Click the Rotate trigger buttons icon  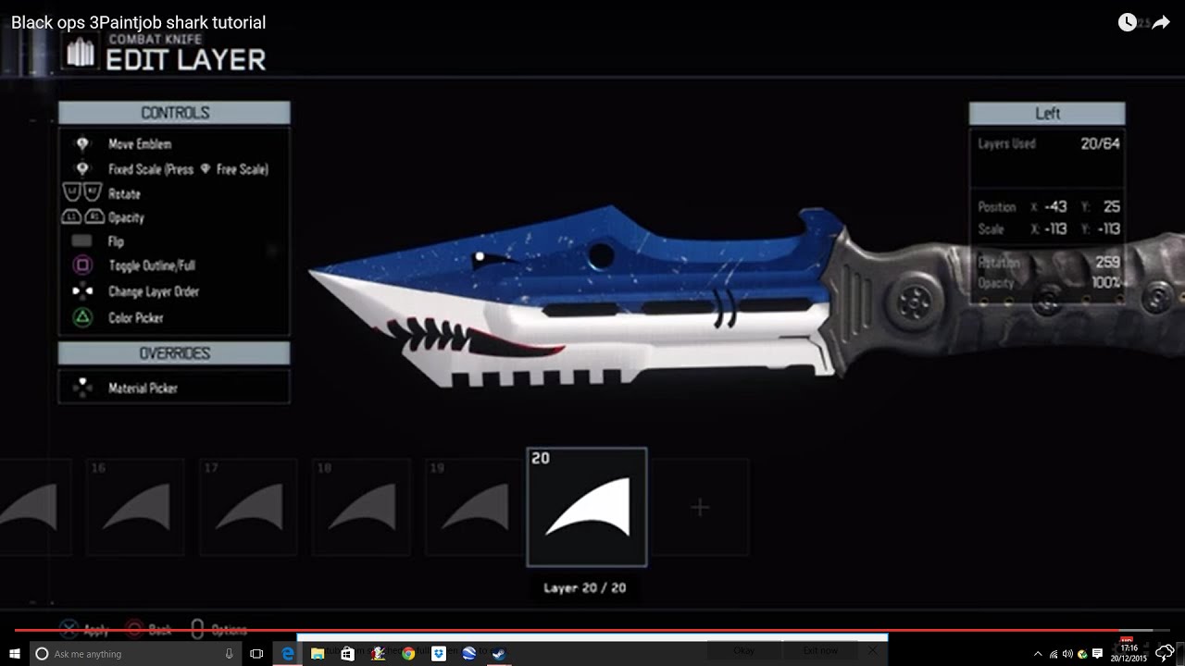pyautogui.click(x=81, y=193)
